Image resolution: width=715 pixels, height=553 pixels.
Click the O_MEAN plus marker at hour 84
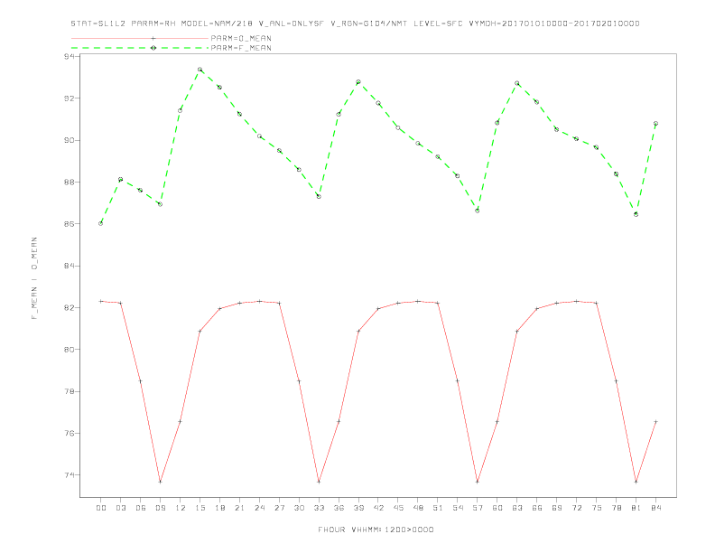click(x=655, y=422)
